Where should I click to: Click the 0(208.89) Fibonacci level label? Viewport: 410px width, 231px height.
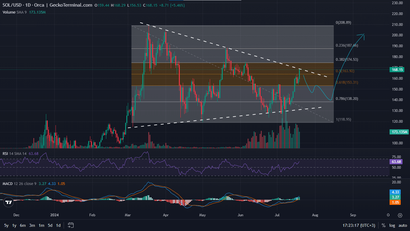pos(343,23)
